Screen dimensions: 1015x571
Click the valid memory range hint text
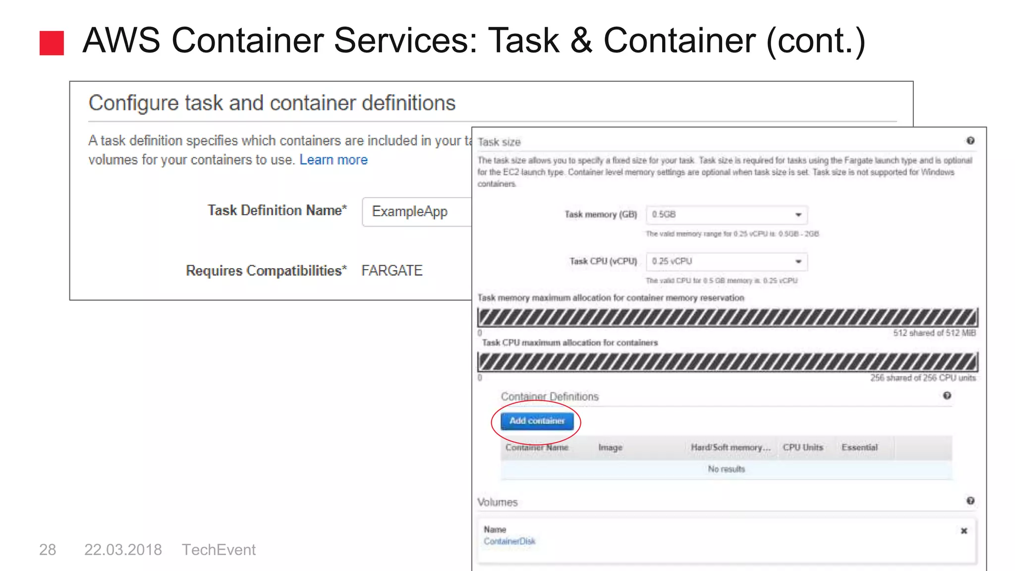pos(732,234)
